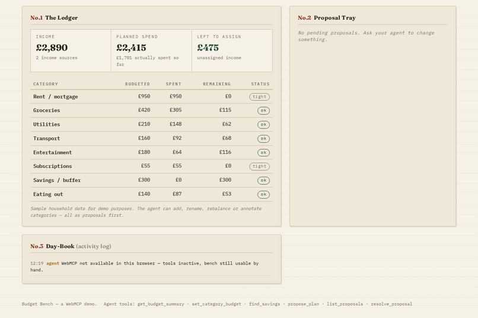Select the Subscriptions category label

[52, 166]
